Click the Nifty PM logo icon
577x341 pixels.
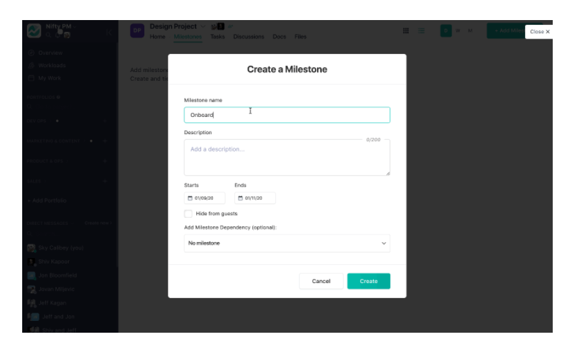coord(34,30)
